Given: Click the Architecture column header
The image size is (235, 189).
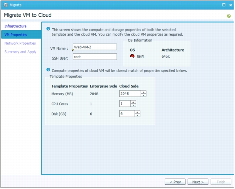Looking at the screenshot, I should tap(173, 50).
